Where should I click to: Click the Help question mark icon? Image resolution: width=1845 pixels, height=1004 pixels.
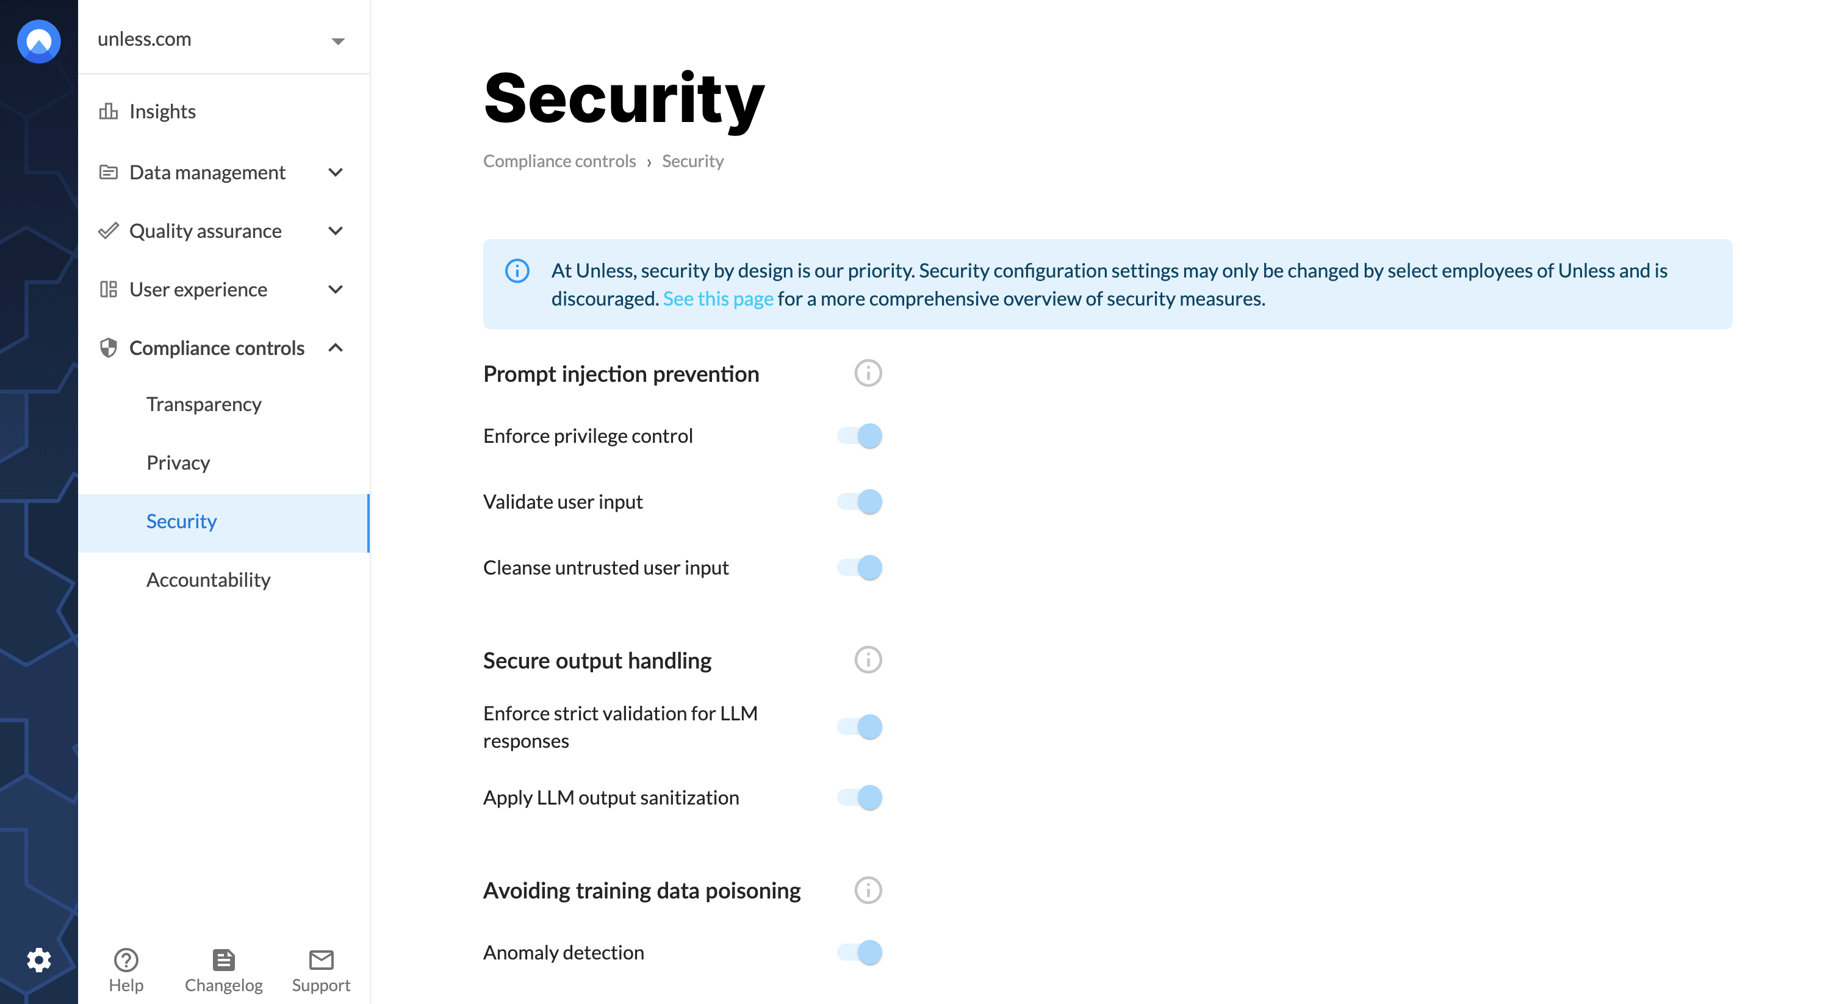click(x=125, y=959)
